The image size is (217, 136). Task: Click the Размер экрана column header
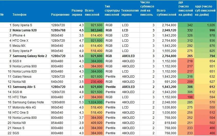77,13
